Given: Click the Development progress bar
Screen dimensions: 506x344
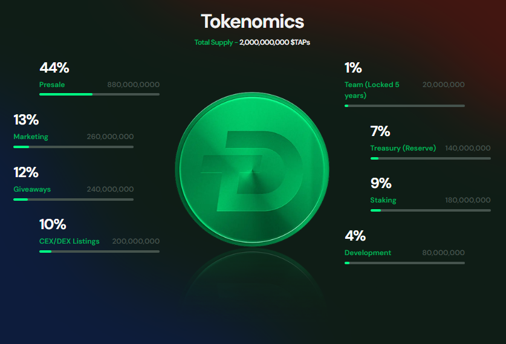Looking at the screenshot, I should [404, 263].
